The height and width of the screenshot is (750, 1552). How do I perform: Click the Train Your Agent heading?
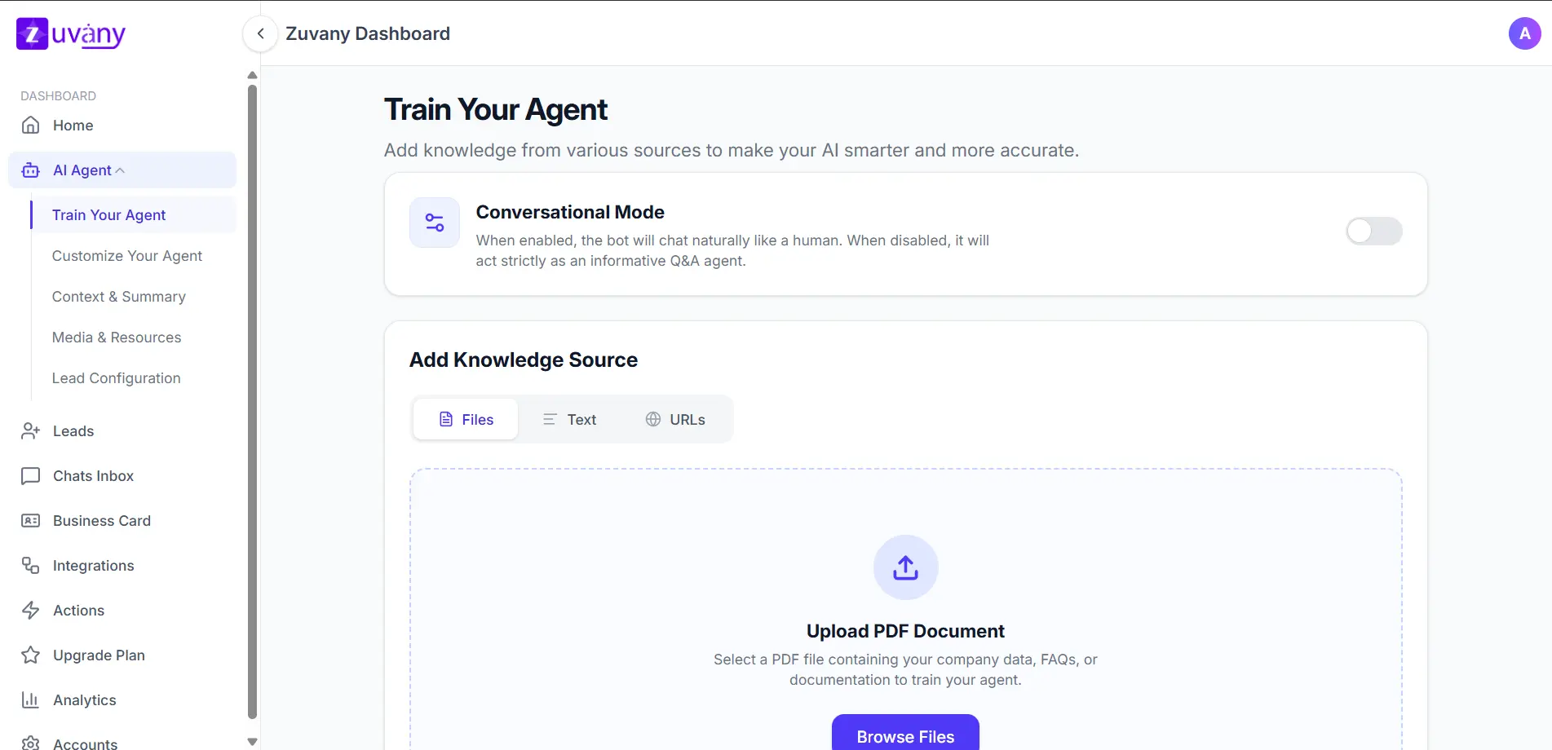point(496,110)
